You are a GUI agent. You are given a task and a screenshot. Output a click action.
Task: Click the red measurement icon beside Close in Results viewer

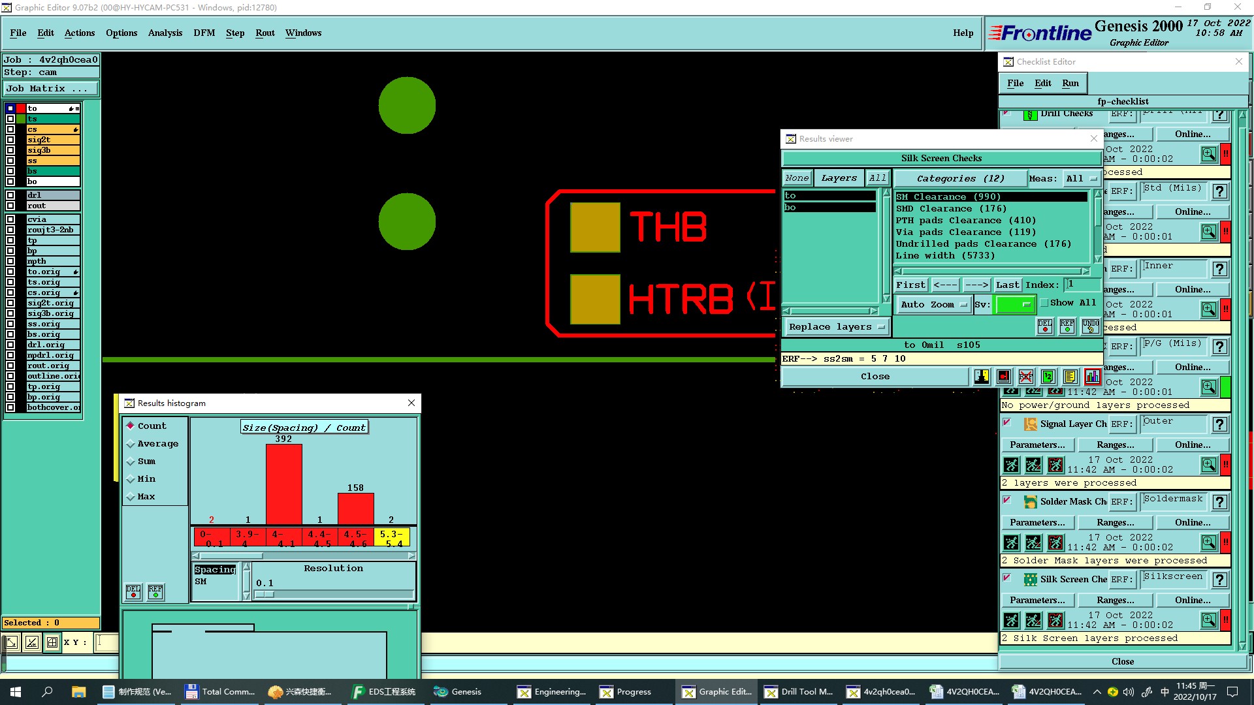pos(1004,377)
